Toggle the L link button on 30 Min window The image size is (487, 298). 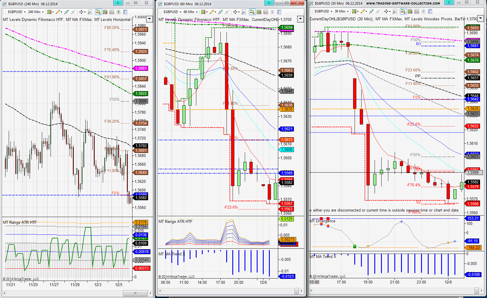click(449, 3)
